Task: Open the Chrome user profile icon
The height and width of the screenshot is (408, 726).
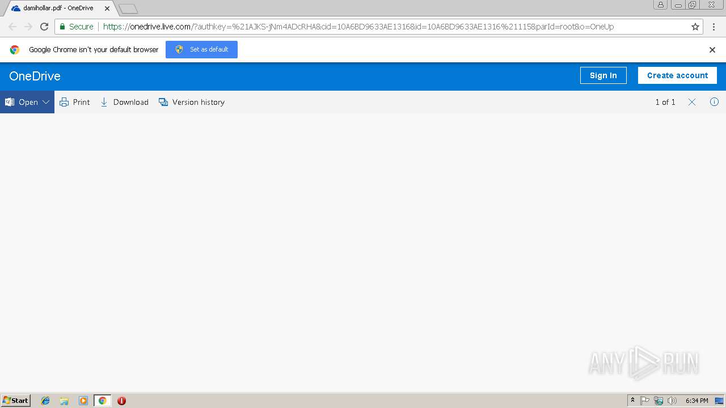Action: point(660,5)
